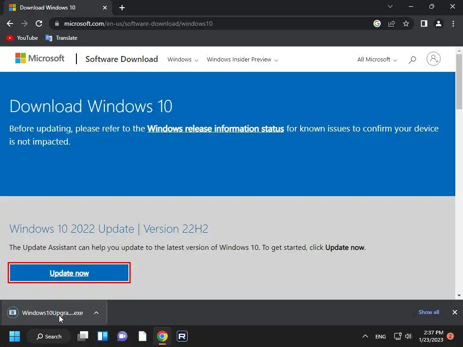Click the page vertical scrollbar thumb
The width and height of the screenshot is (463, 347).
point(459,82)
